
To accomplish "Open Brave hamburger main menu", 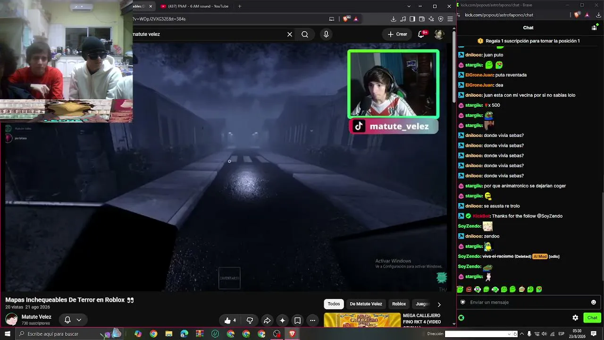I will [450, 19].
